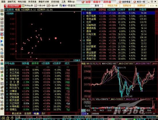158x120 pixels.
Task: Click the right navigation arrow near 我要购买
Action: (153, 6)
